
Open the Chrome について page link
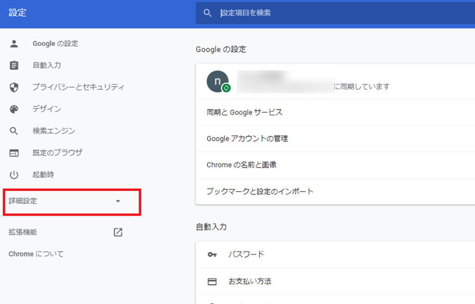[x=36, y=254]
